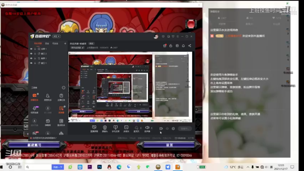Expand the microphone options arrow
This screenshot has width=304, height=171.
coord(141,128)
